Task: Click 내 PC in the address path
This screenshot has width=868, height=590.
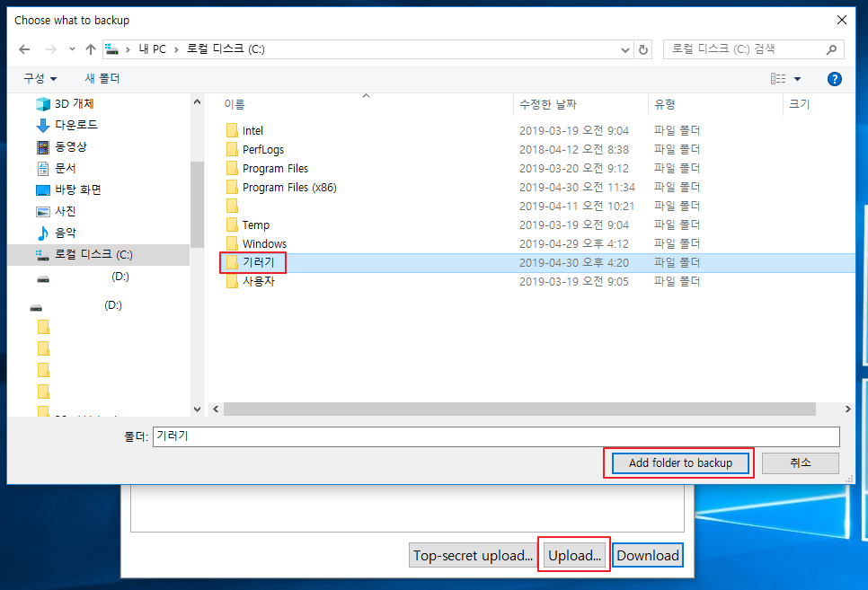Action: [152, 49]
